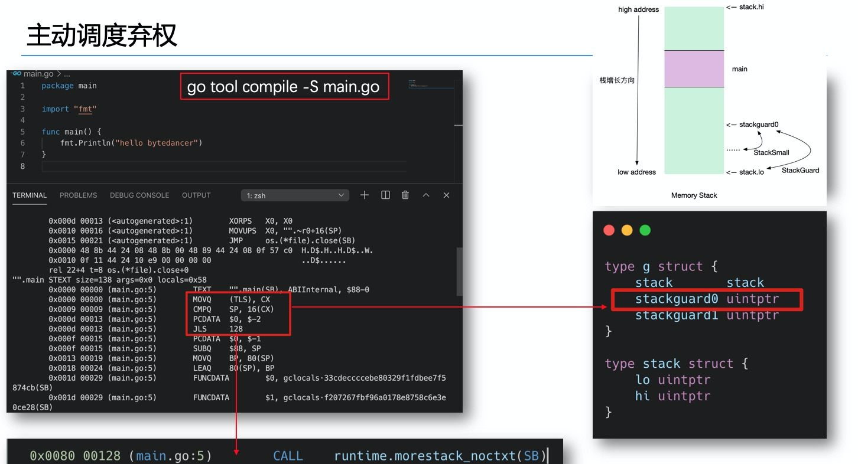Click the 'StackSmall' diagram label

(771, 152)
